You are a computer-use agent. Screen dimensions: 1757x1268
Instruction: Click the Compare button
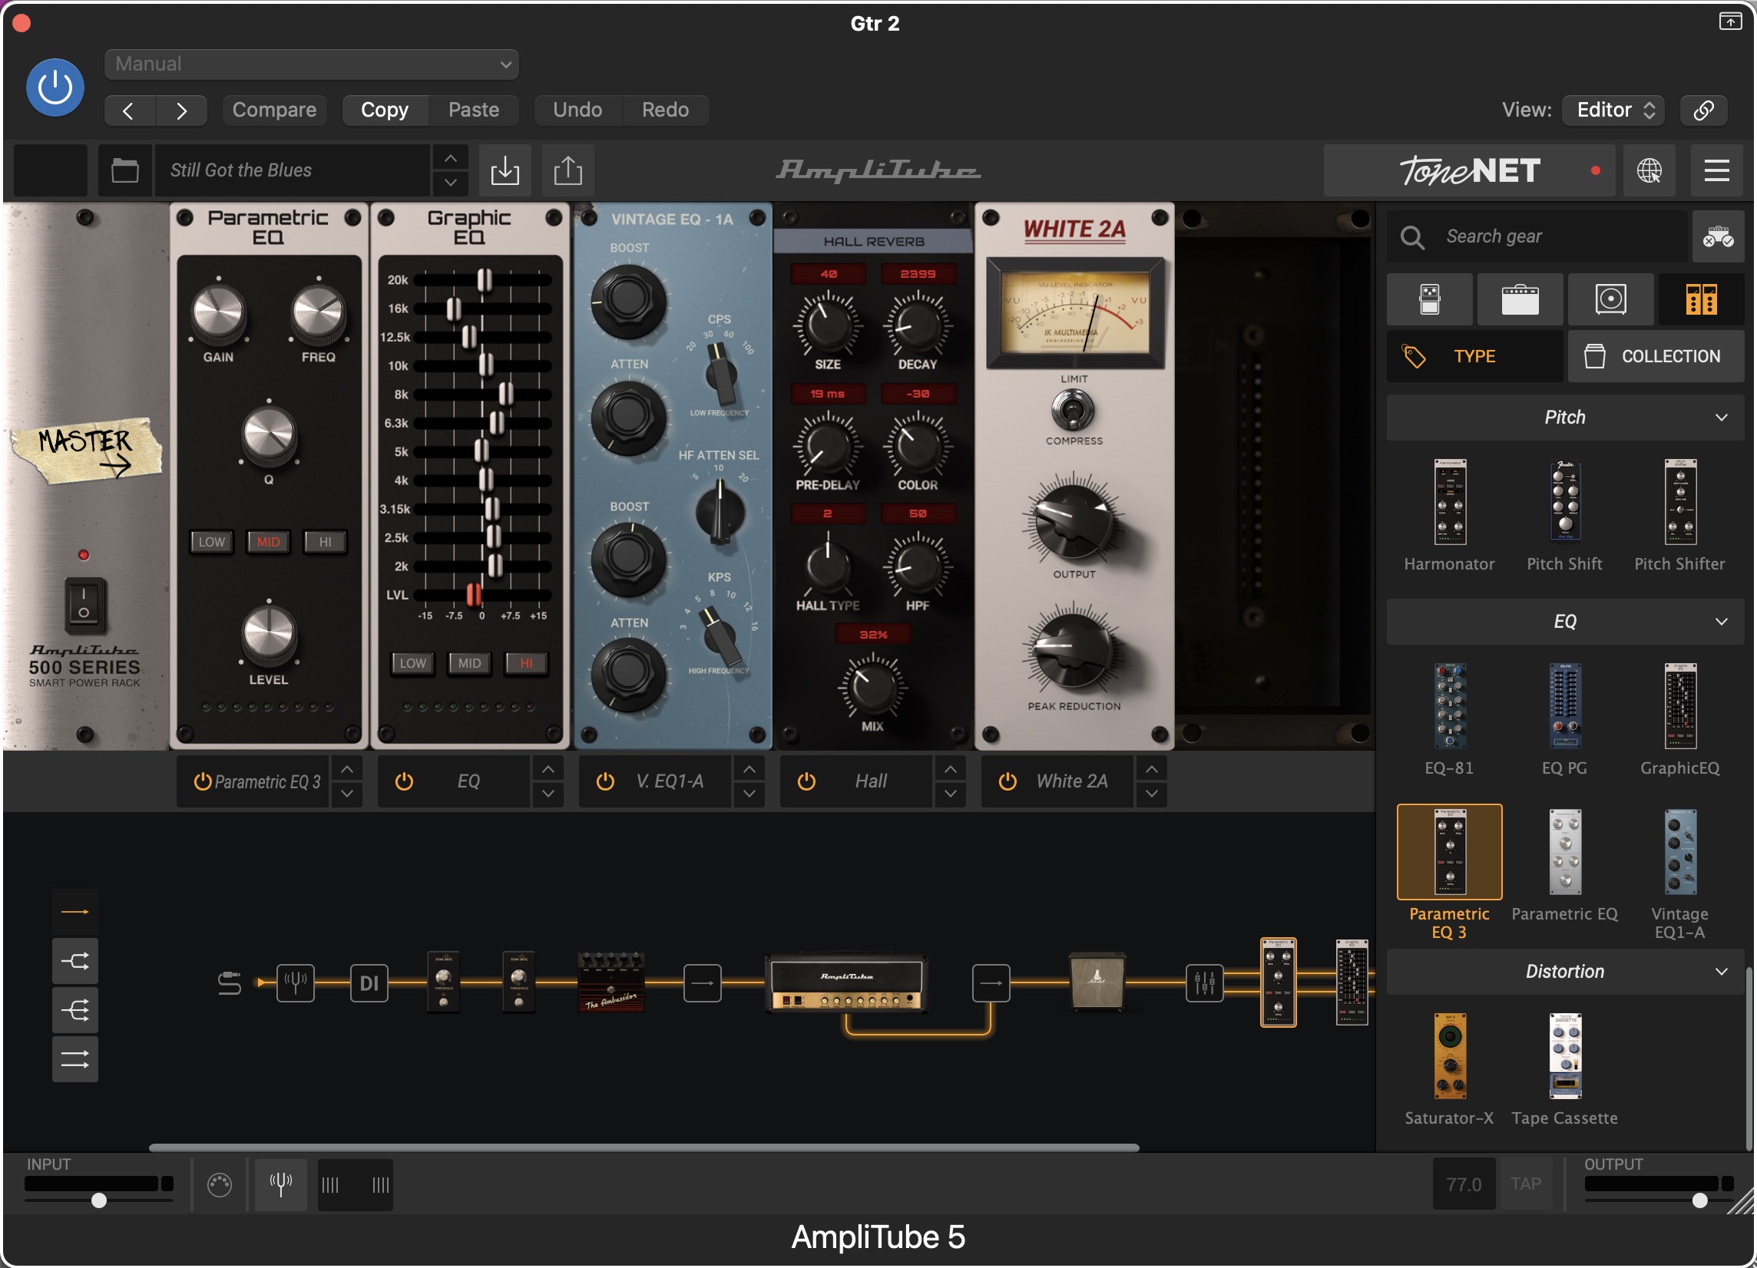[x=274, y=110]
